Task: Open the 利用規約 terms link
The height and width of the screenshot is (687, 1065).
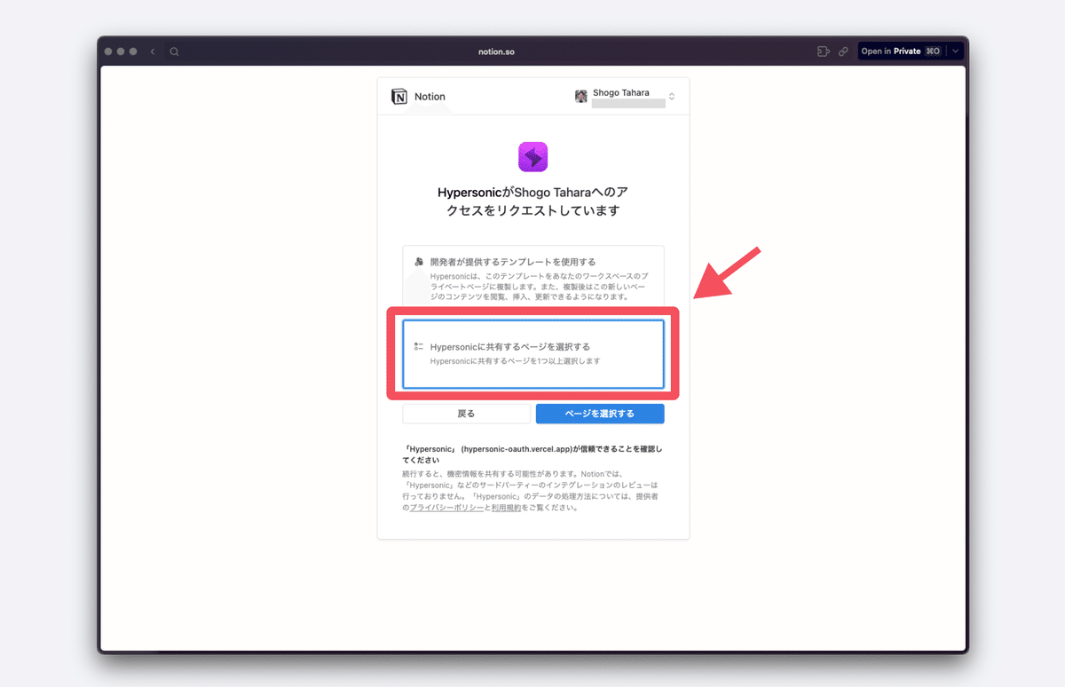Action: point(506,507)
